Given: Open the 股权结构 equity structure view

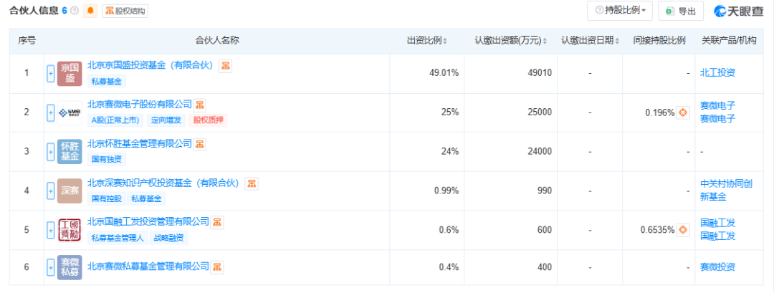Looking at the screenshot, I should tap(125, 11).
